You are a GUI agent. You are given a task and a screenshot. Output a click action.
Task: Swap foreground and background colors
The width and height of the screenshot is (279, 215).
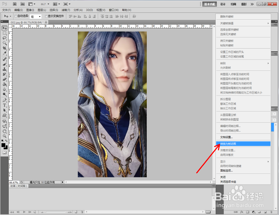point(6,141)
